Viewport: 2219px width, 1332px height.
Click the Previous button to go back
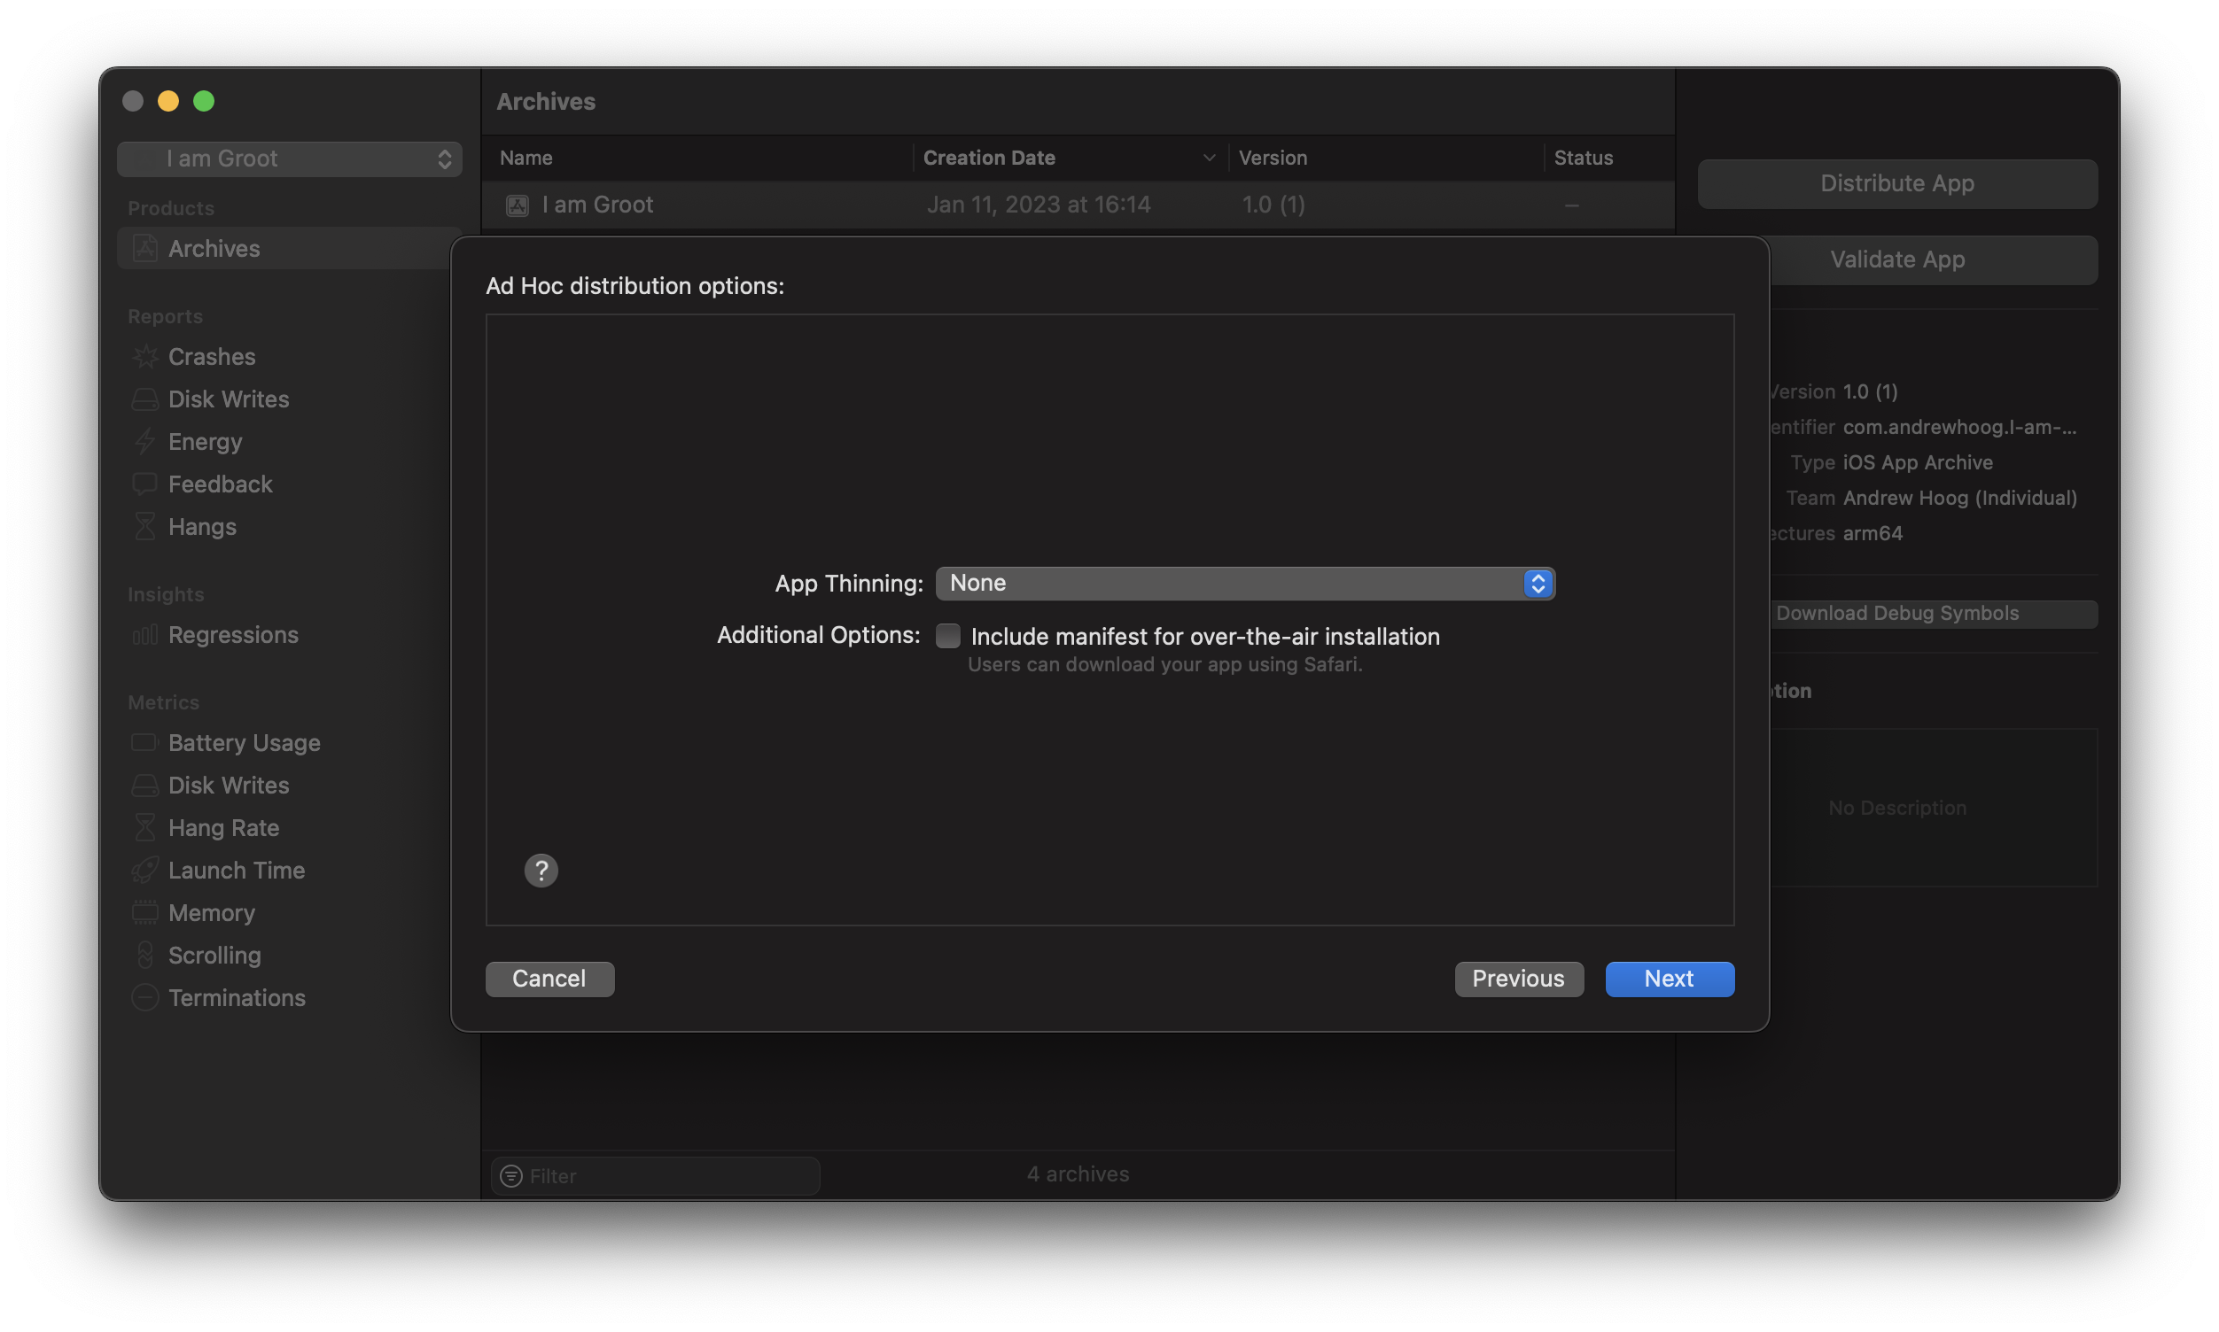click(x=1518, y=979)
